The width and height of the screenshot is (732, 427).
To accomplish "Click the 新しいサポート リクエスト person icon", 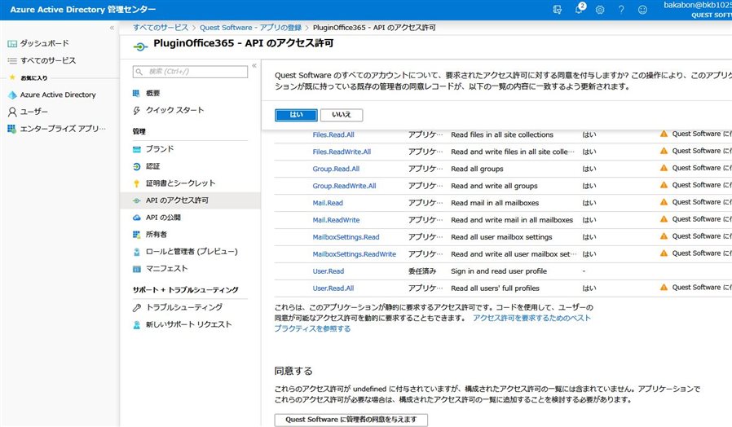I will [136, 325].
